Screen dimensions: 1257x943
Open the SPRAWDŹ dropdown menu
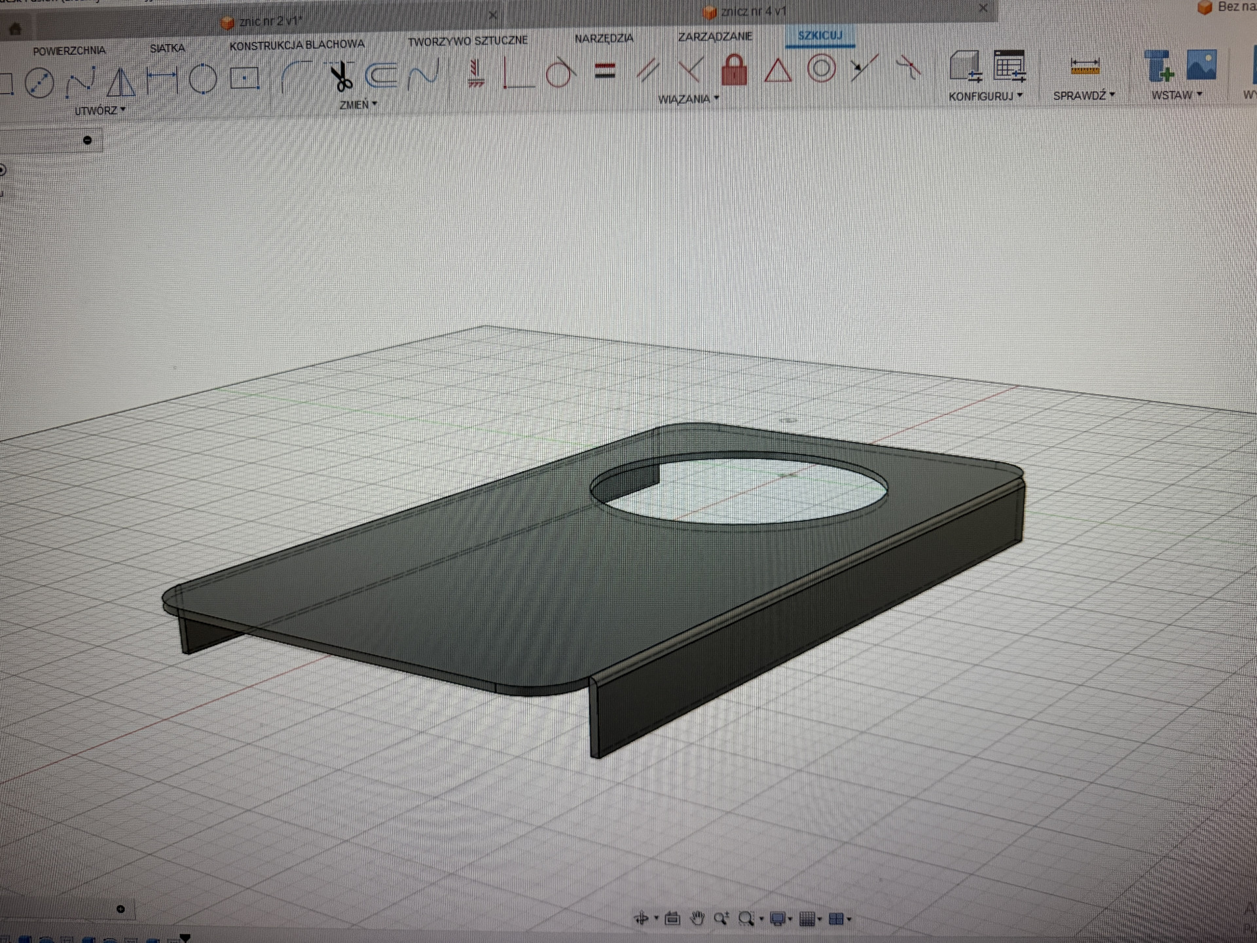coord(1084,96)
